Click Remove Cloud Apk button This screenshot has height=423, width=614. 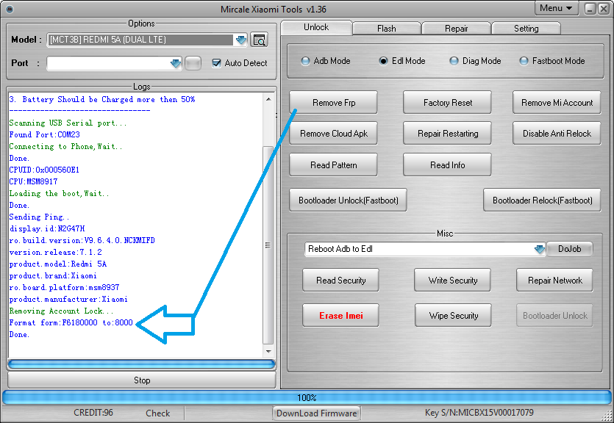tap(334, 134)
